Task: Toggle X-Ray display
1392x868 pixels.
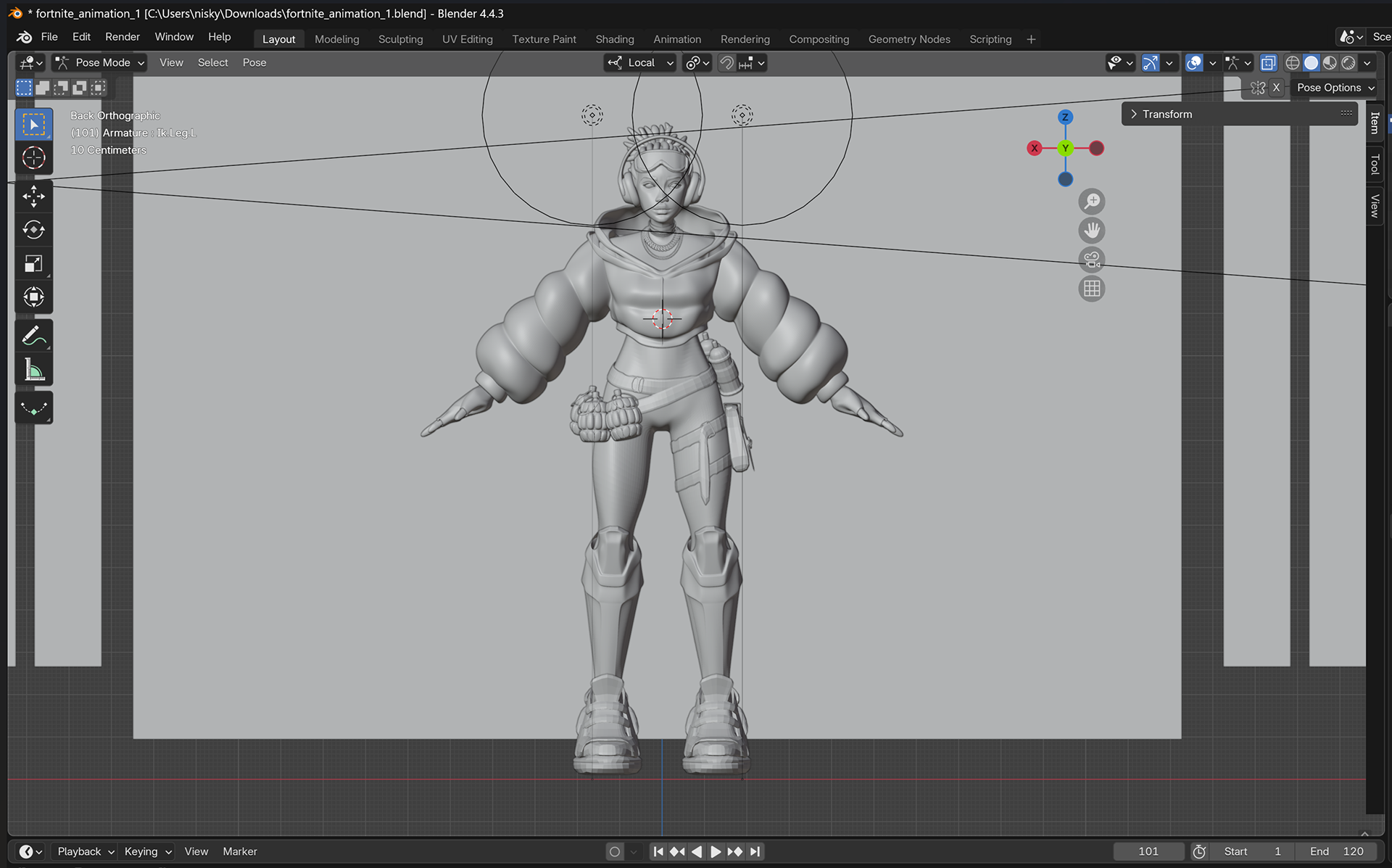Action: tap(1268, 63)
